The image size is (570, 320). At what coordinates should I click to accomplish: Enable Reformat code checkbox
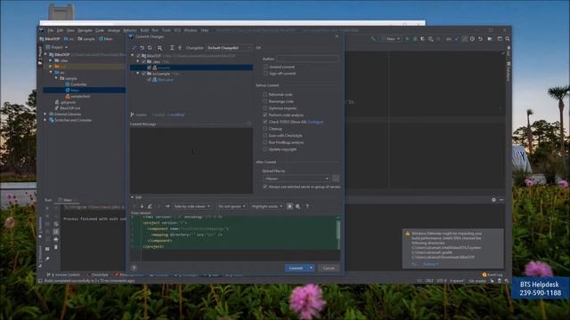(265, 94)
